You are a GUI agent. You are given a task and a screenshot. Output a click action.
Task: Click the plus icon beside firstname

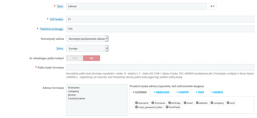[153, 103]
